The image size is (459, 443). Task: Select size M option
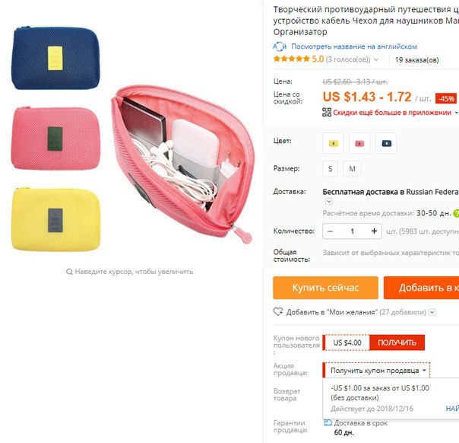point(352,168)
